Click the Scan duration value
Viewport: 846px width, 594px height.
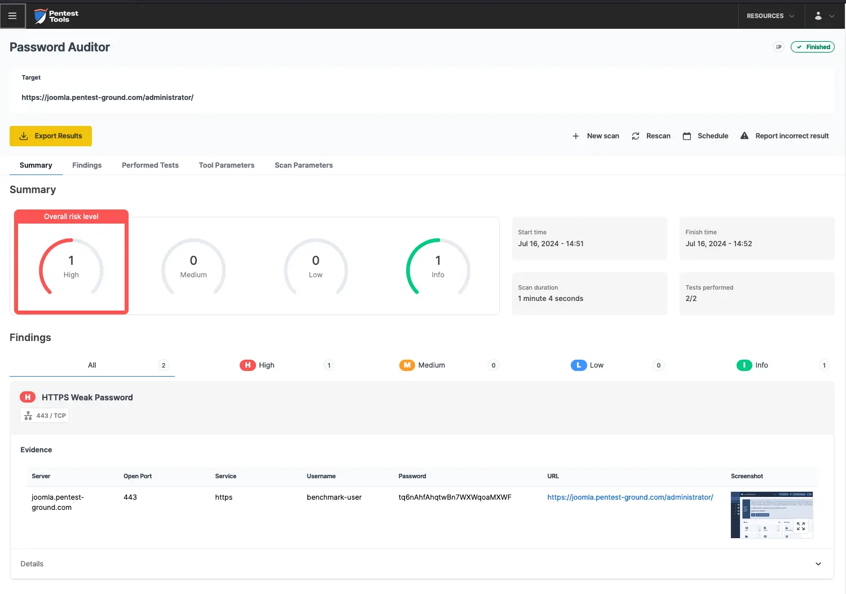coord(550,299)
